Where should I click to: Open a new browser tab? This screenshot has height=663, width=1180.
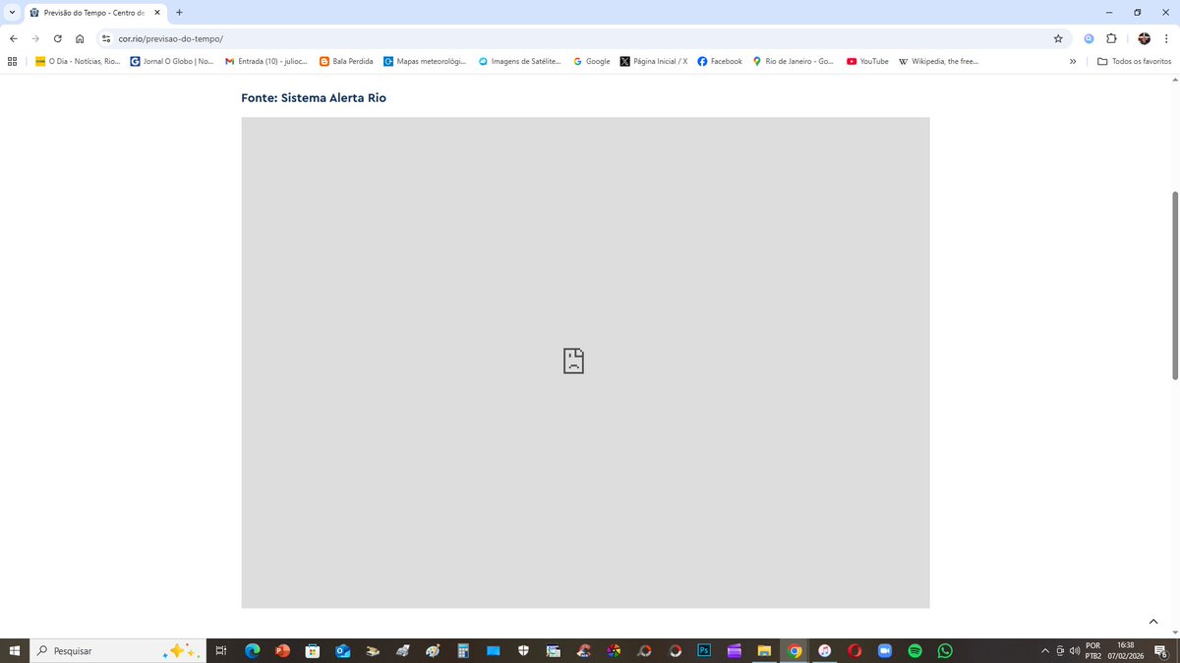(x=179, y=12)
